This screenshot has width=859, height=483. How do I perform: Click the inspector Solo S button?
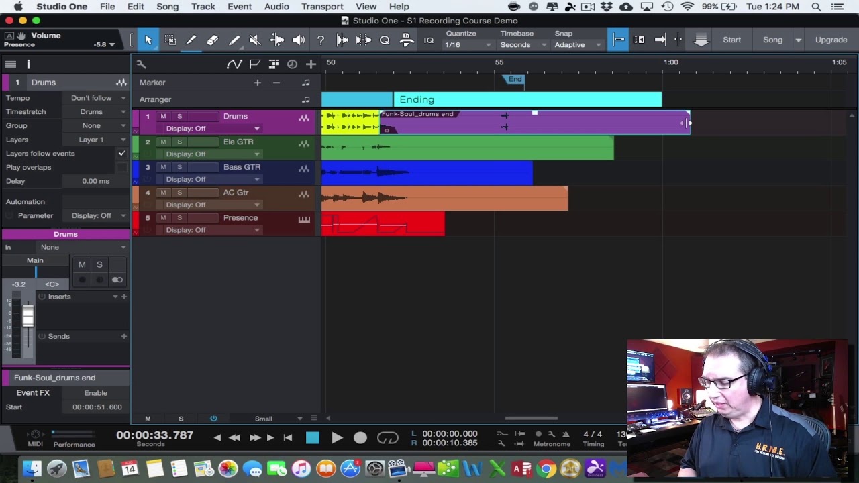[99, 265]
